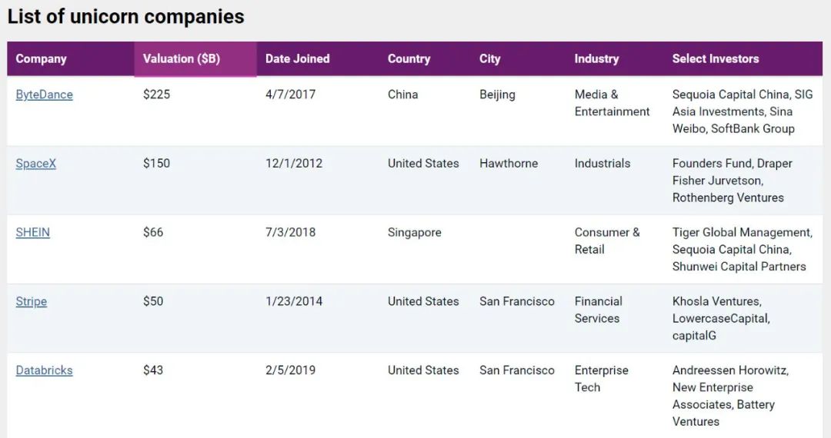Open the ByteDance company link
The image size is (831, 438).
[x=44, y=95]
